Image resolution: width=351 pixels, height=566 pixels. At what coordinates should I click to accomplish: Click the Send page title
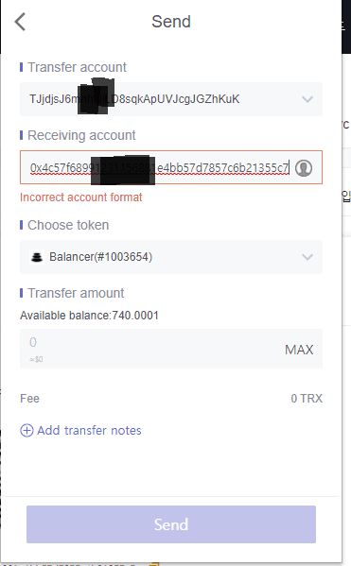pos(171,22)
